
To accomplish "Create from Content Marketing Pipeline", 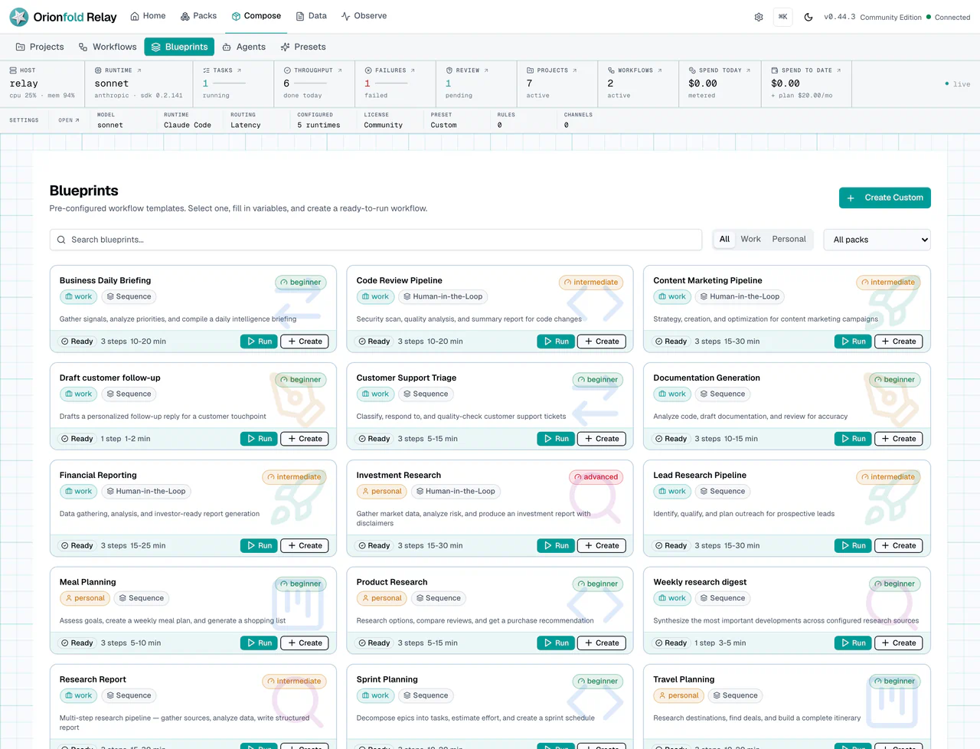I will point(898,342).
